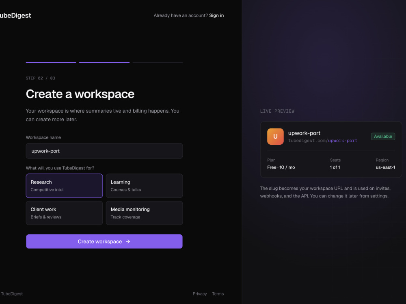Screen dimensions: 406x304
Task: Click the 'Free · 10 / mo' plan value
Action: (281, 167)
